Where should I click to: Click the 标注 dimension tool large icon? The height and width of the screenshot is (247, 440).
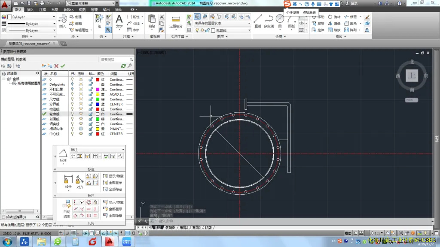(63, 155)
